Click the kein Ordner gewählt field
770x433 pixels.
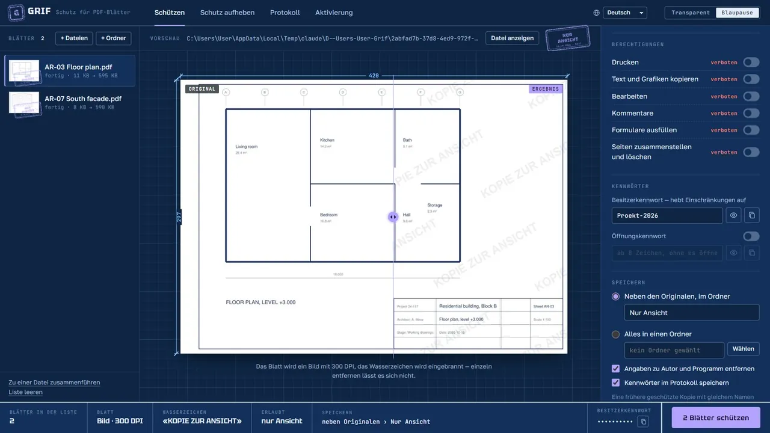pyautogui.click(x=674, y=350)
